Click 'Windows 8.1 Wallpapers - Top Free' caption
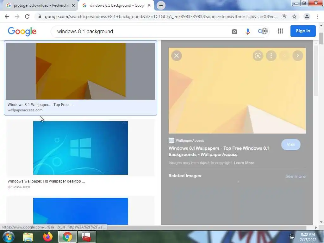Screen dimensions: 324x243 tap(40, 104)
